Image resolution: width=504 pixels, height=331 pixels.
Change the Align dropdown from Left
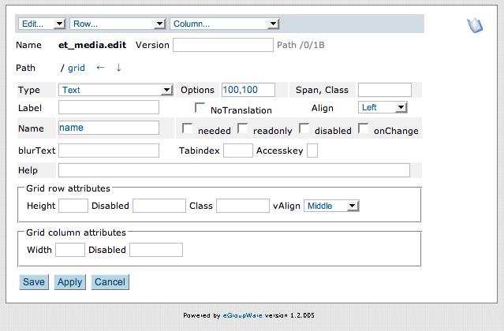pos(383,107)
